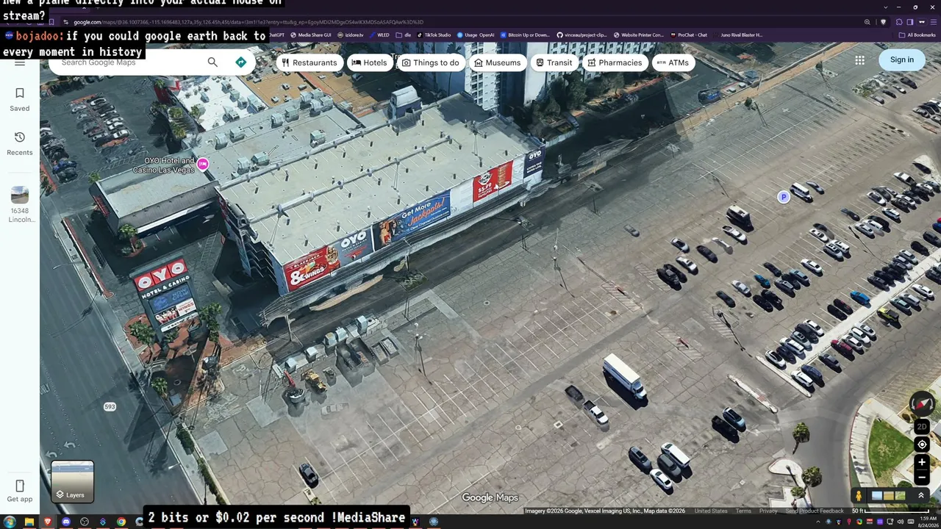Open the Recents panel
Image resolution: width=941 pixels, height=529 pixels.
pos(20,143)
